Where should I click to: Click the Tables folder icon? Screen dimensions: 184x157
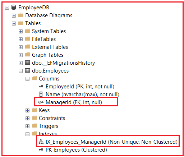[x=21, y=23]
